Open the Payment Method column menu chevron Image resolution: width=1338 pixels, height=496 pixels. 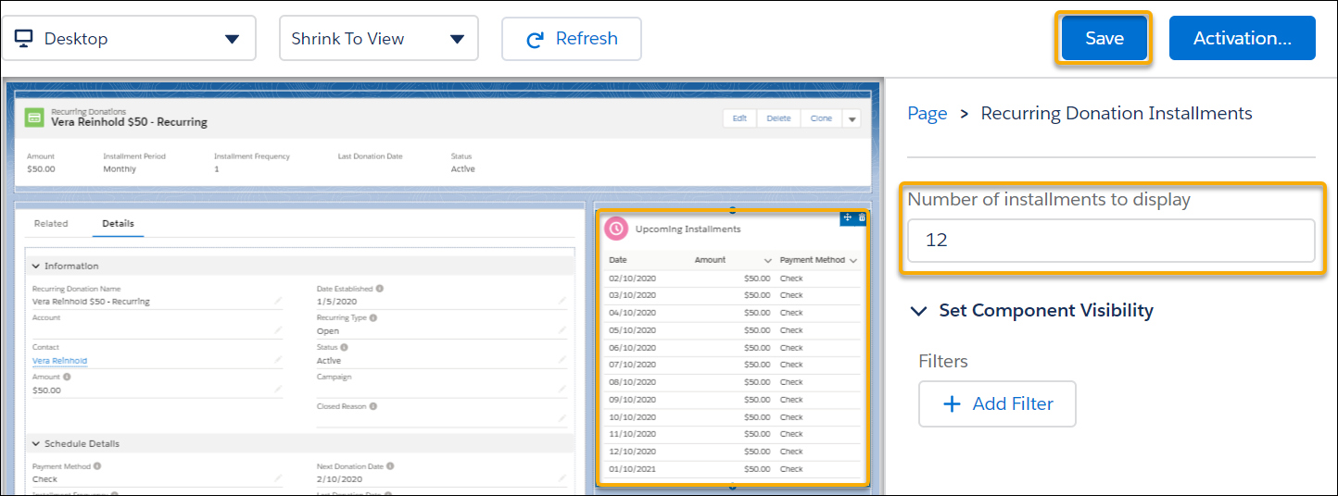(853, 261)
